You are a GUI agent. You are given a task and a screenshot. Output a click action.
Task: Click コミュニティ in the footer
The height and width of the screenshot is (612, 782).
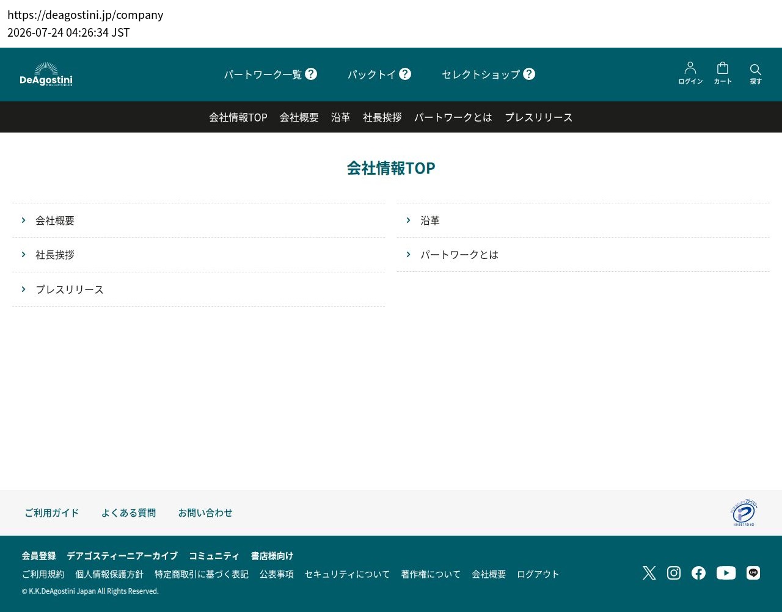pos(214,556)
